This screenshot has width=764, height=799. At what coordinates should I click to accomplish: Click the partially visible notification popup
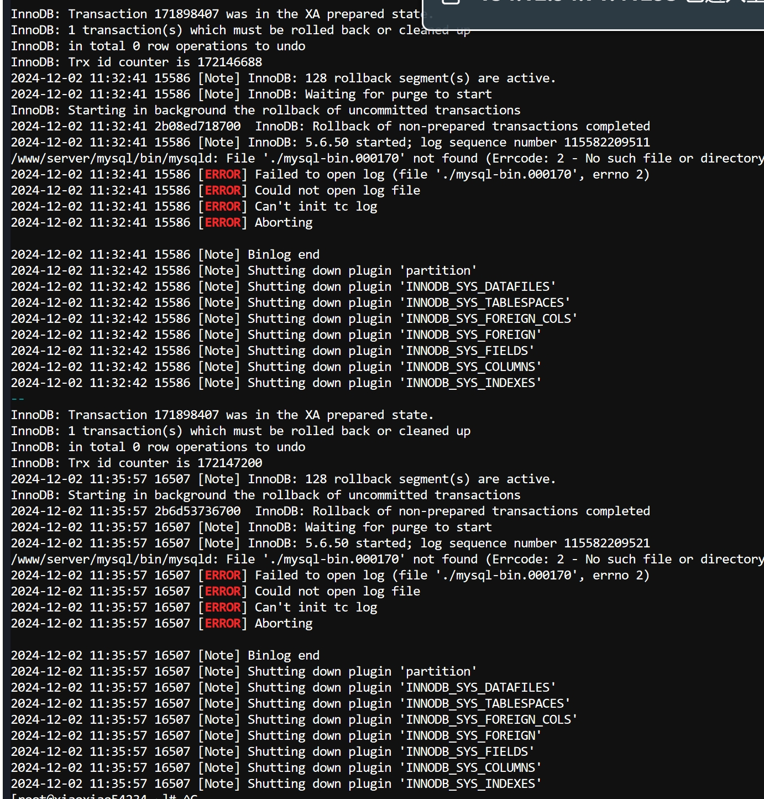coord(593,14)
